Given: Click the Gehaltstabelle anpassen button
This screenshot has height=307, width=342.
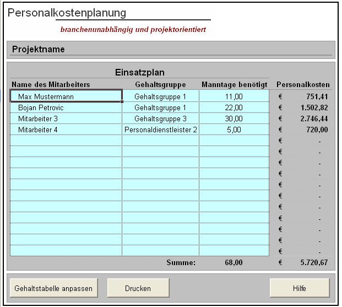Looking at the screenshot, I should [x=53, y=288].
